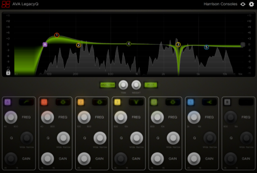Click the orange band 2 GAIN knob

pos(84,158)
